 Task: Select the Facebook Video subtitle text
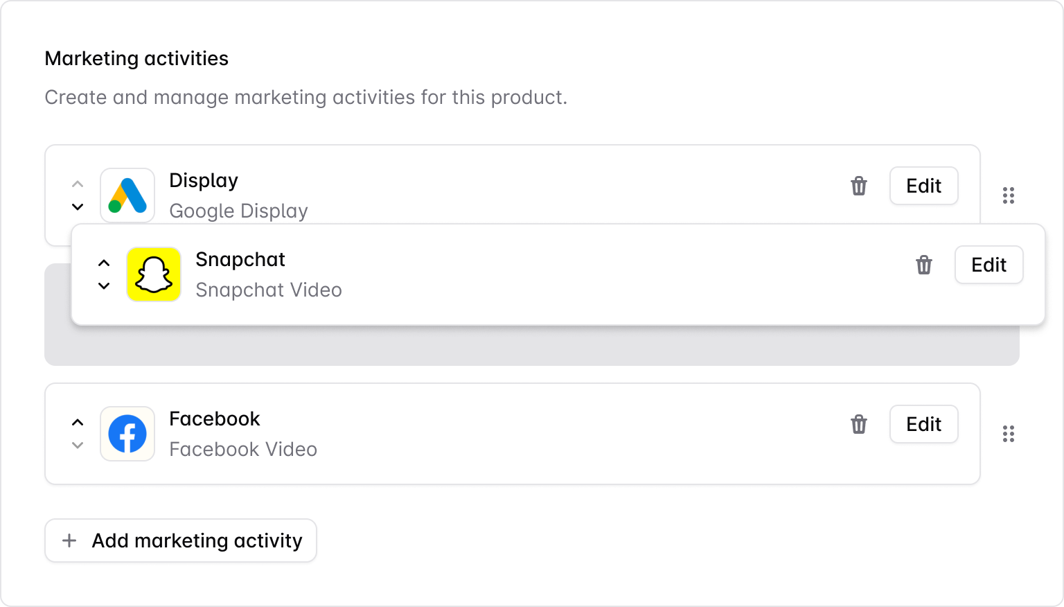(243, 449)
